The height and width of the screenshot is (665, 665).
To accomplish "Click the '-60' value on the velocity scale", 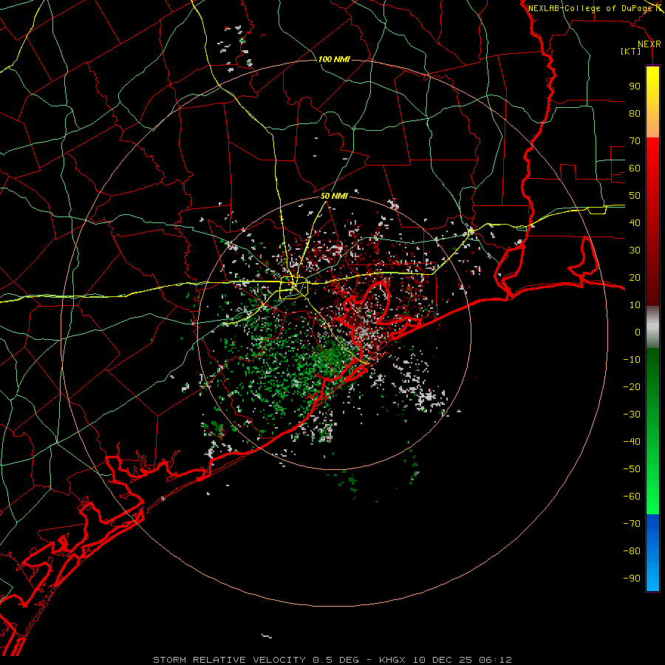I will [x=632, y=497].
